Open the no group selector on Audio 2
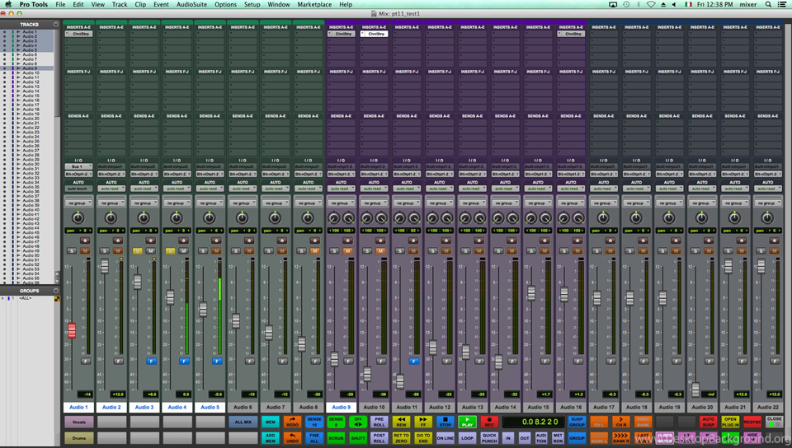 (x=111, y=203)
